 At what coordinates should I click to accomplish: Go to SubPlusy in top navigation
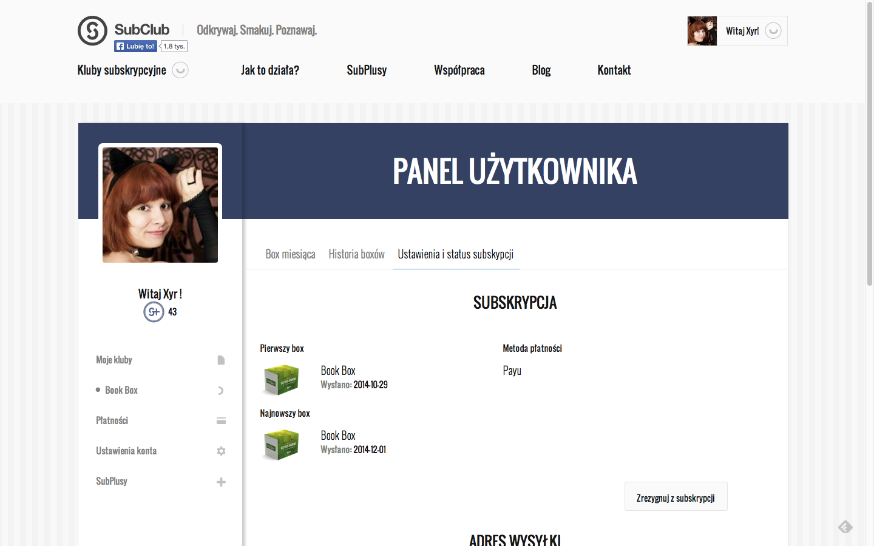tap(367, 70)
